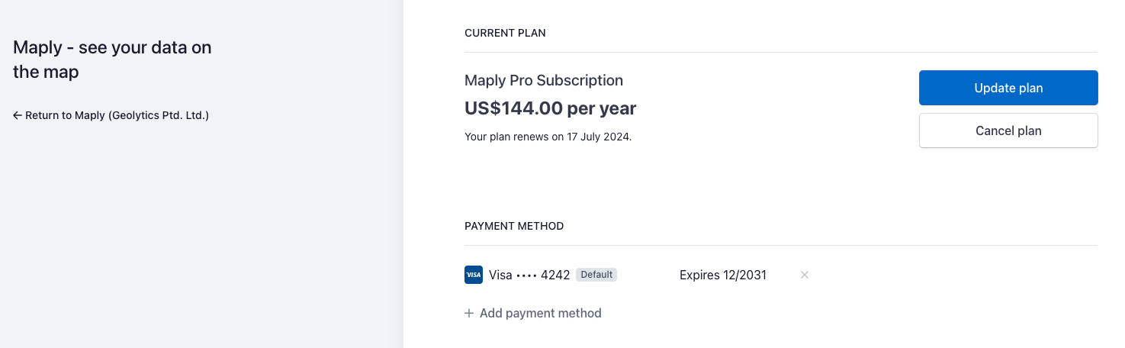Click Geolytics Ptd. Ltd. in the return link
Image resolution: width=1125 pixels, height=348 pixels.
point(159,116)
